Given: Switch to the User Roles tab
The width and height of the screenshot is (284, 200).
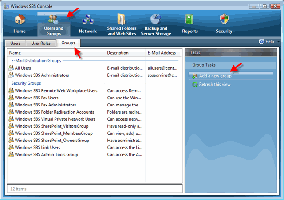Looking at the screenshot, I should [41, 43].
